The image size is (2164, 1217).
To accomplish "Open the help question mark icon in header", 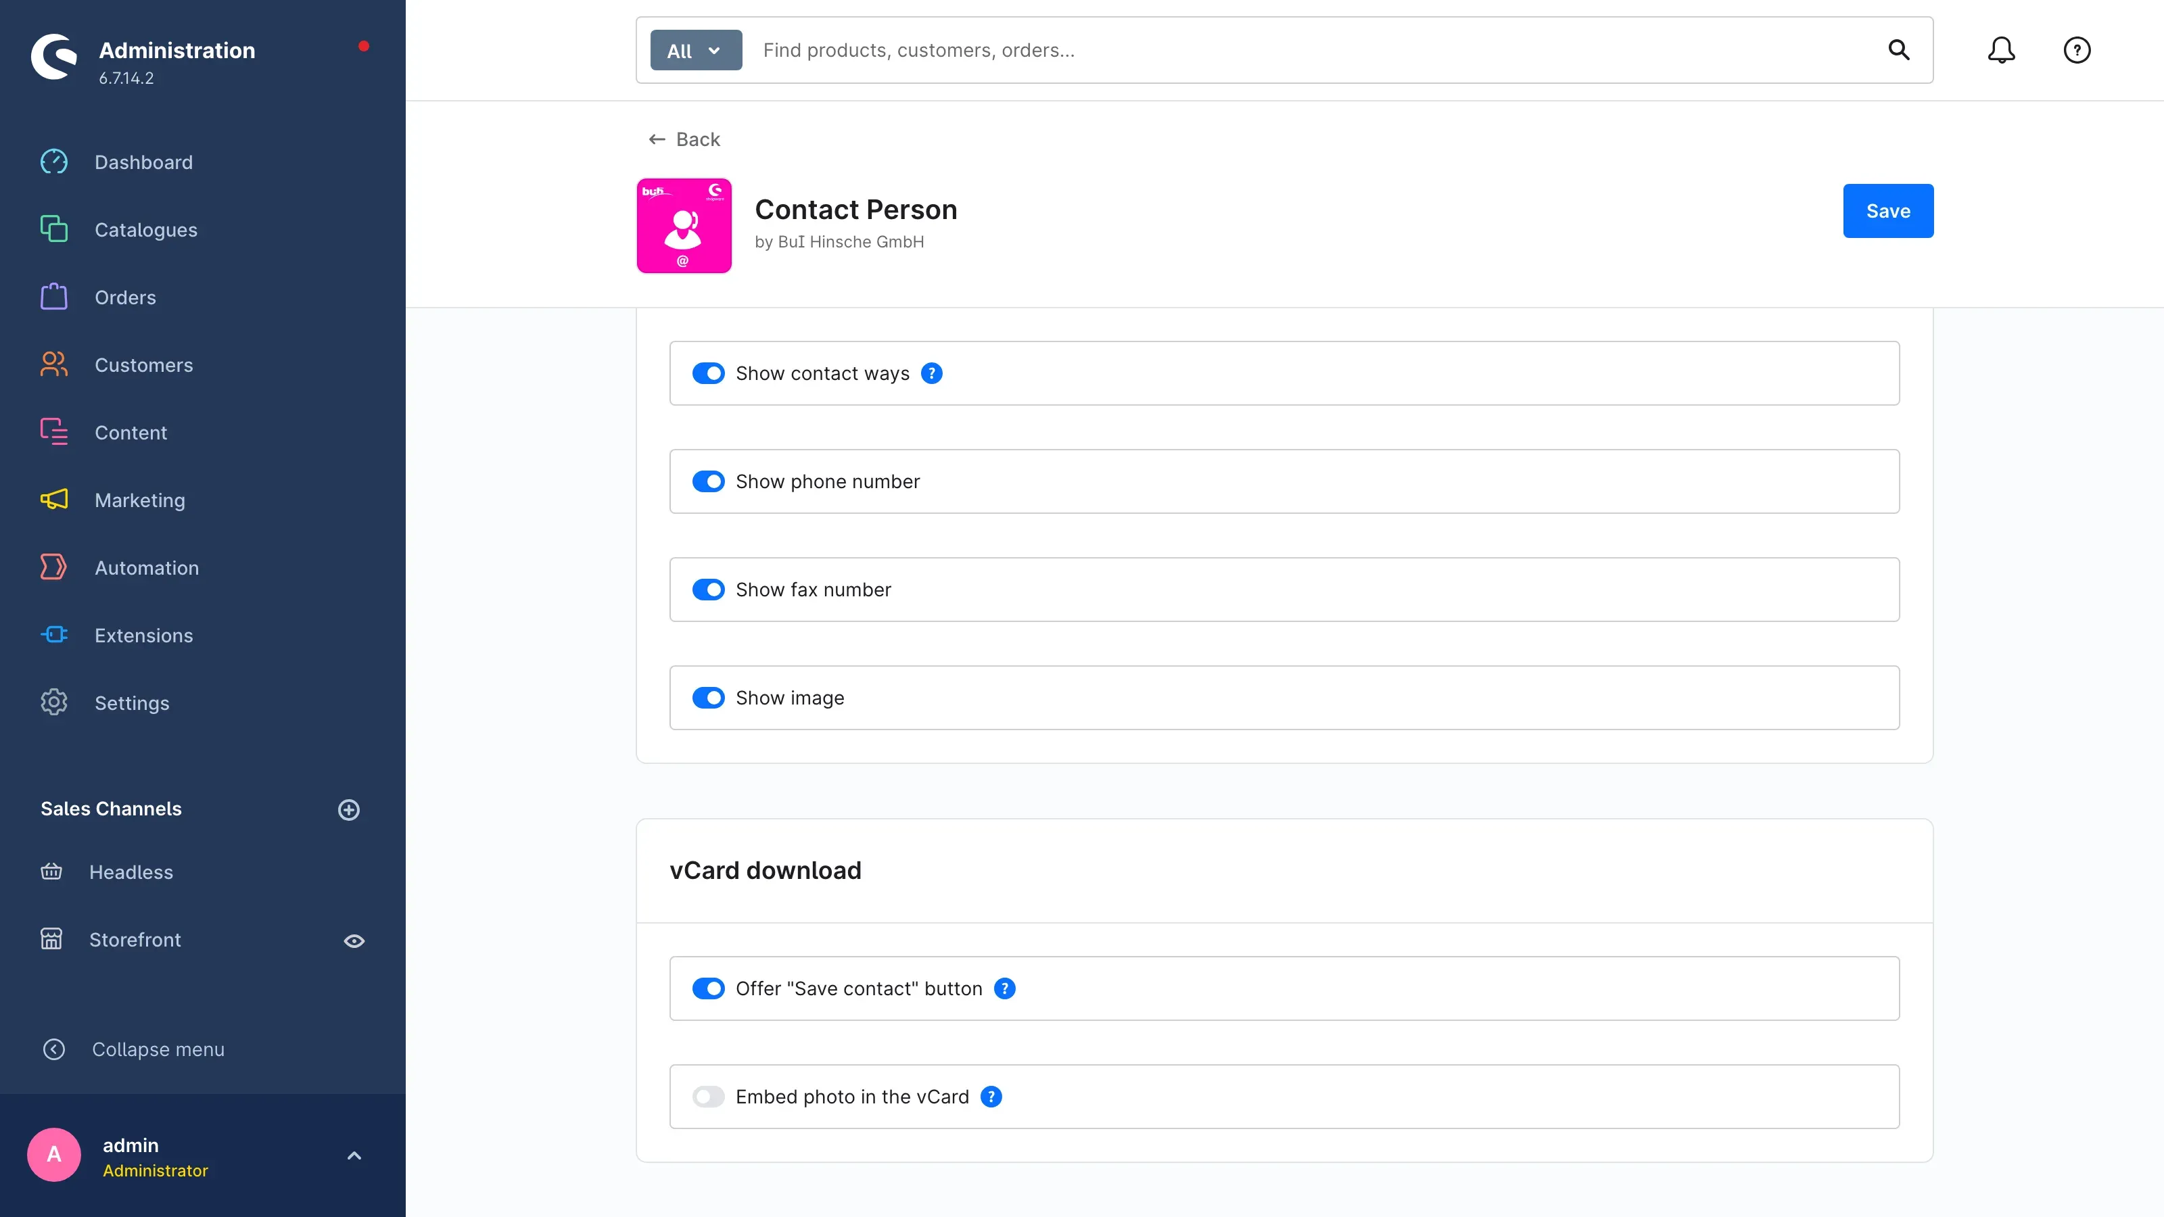I will tap(2077, 51).
